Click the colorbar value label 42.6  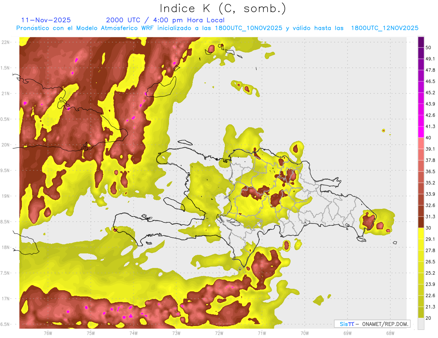pyautogui.click(x=430, y=115)
